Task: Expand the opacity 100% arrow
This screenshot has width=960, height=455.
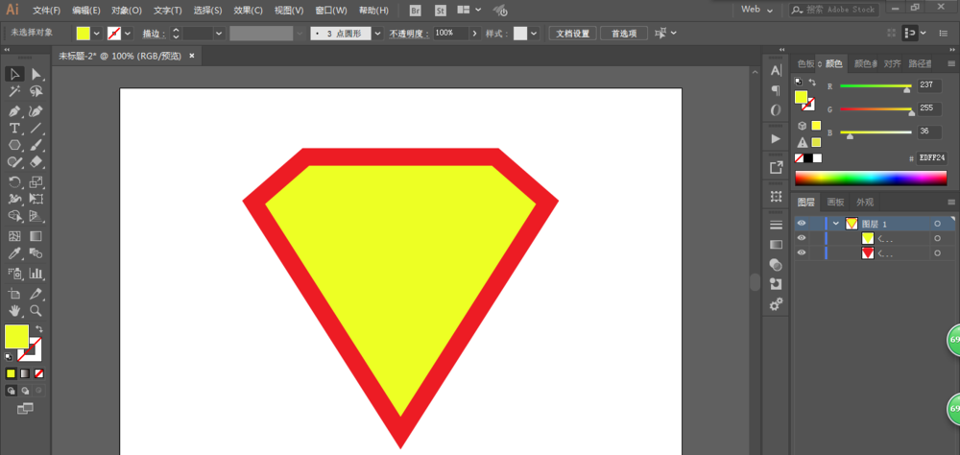Action: point(475,33)
